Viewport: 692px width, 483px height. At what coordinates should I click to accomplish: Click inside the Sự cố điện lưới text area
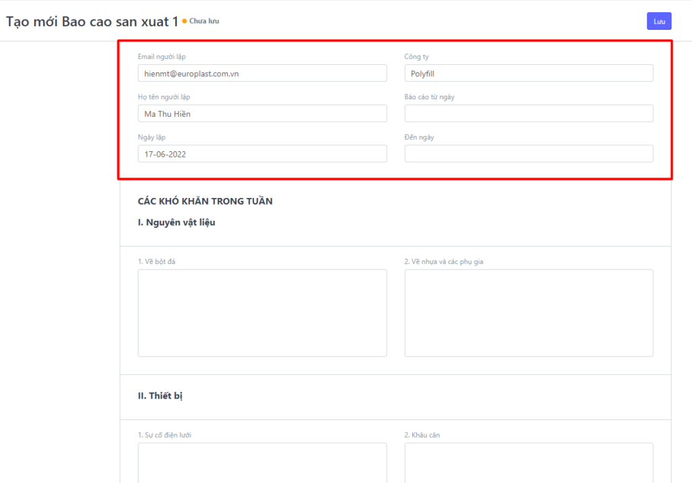tap(262, 463)
